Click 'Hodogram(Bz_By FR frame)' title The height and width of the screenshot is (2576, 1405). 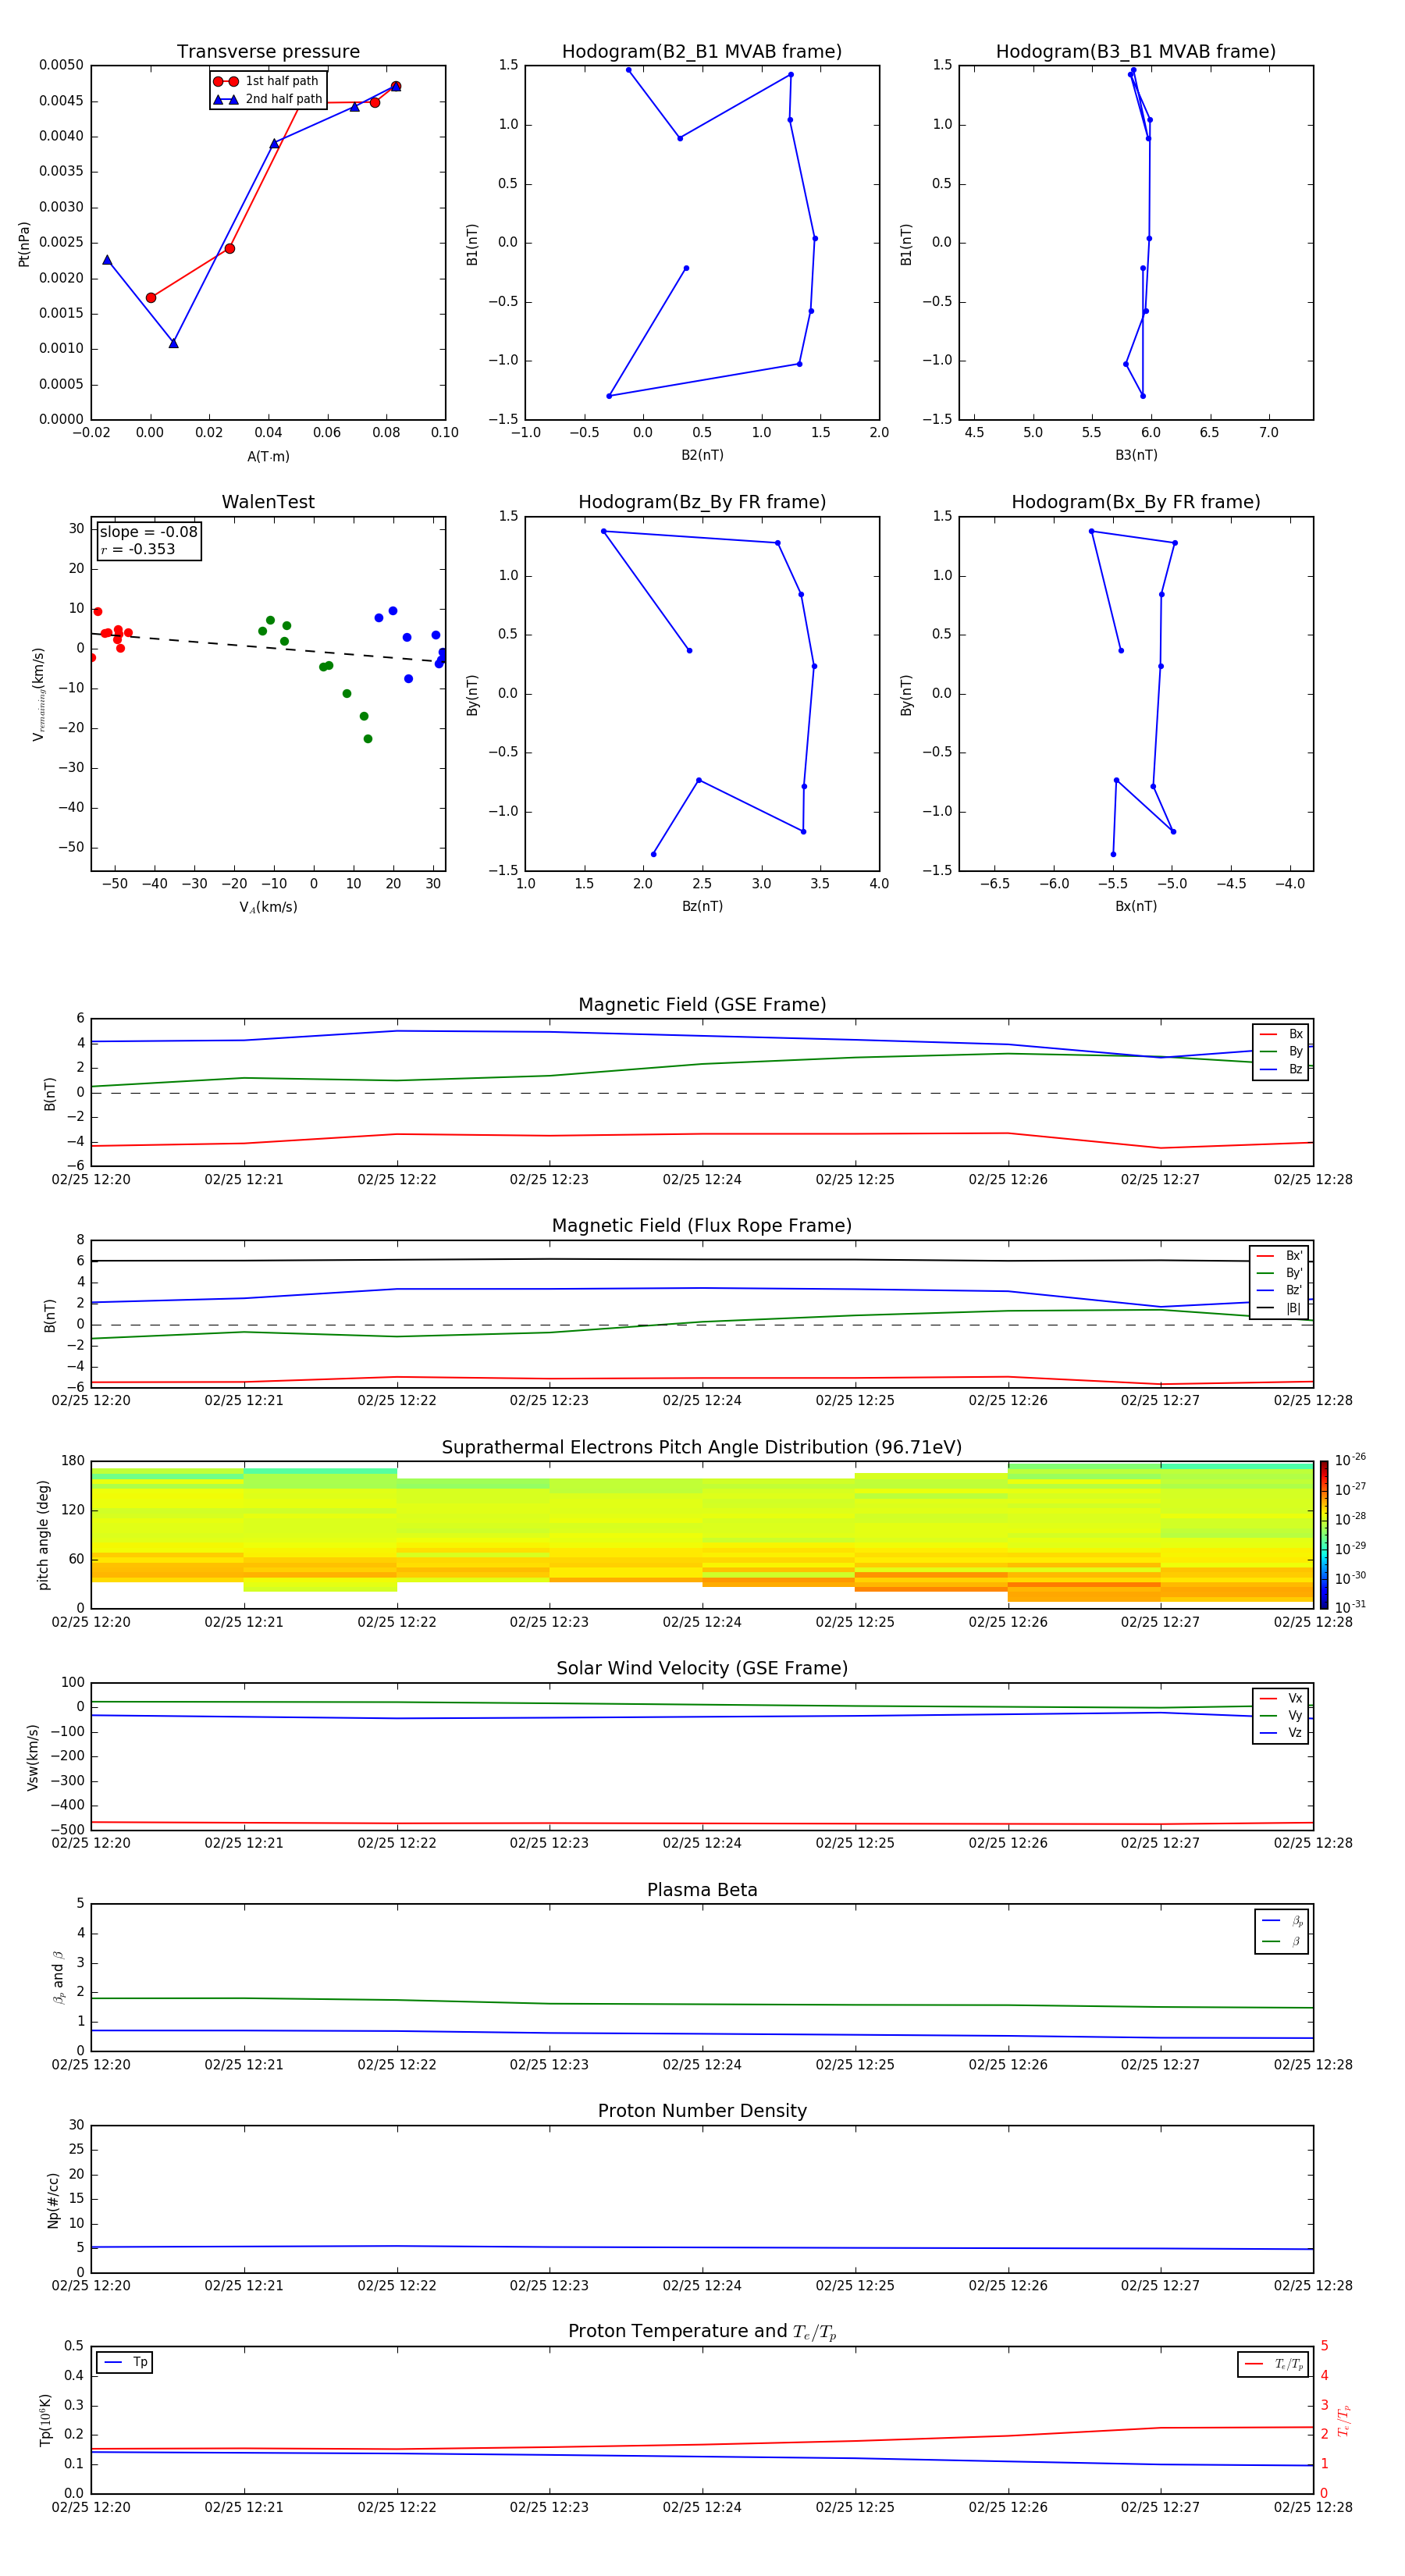tap(702, 502)
